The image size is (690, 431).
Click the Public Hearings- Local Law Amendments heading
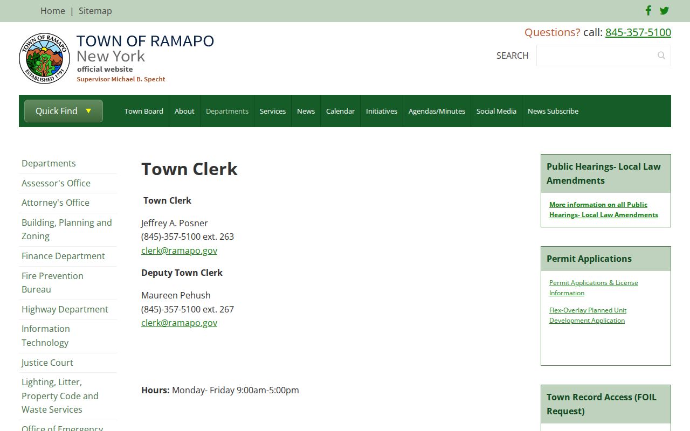pyautogui.click(x=604, y=173)
